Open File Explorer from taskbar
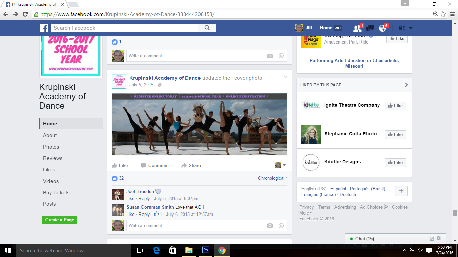458x257 pixels. pos(189,250)
